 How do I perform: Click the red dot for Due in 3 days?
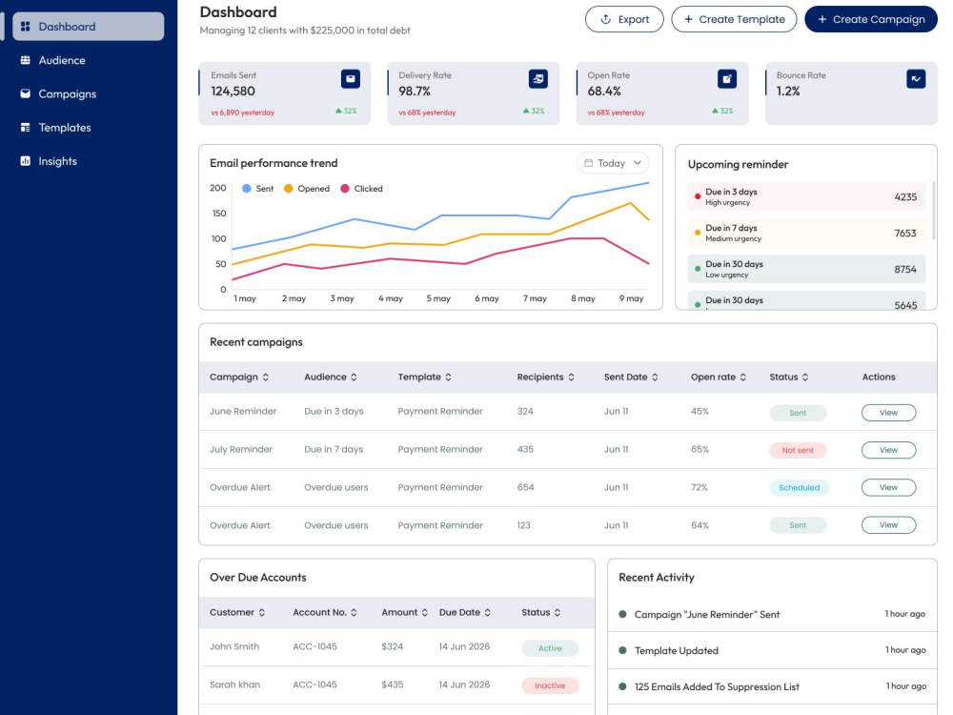point(698,196)
